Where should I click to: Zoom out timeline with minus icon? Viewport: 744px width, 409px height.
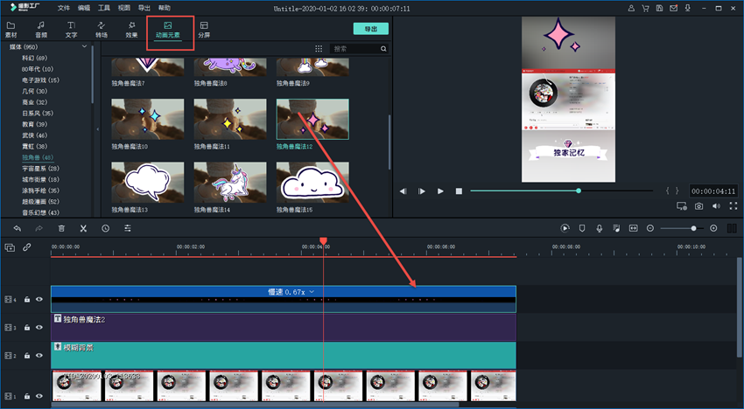coord(650,228)
